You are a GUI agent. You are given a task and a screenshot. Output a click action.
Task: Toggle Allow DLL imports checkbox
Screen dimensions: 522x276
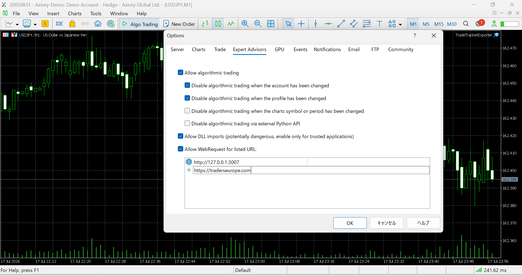[181, 136]
